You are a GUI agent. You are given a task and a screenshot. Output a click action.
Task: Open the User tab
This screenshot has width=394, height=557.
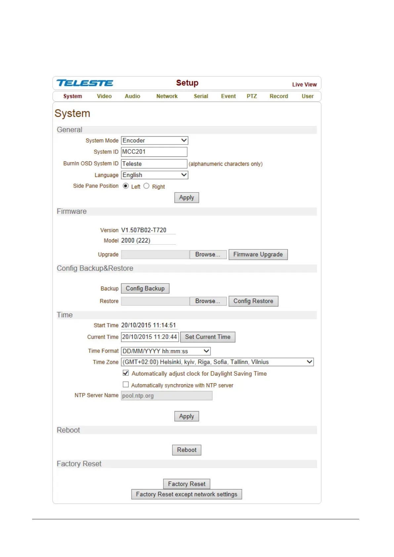click(x=308, y=96)
